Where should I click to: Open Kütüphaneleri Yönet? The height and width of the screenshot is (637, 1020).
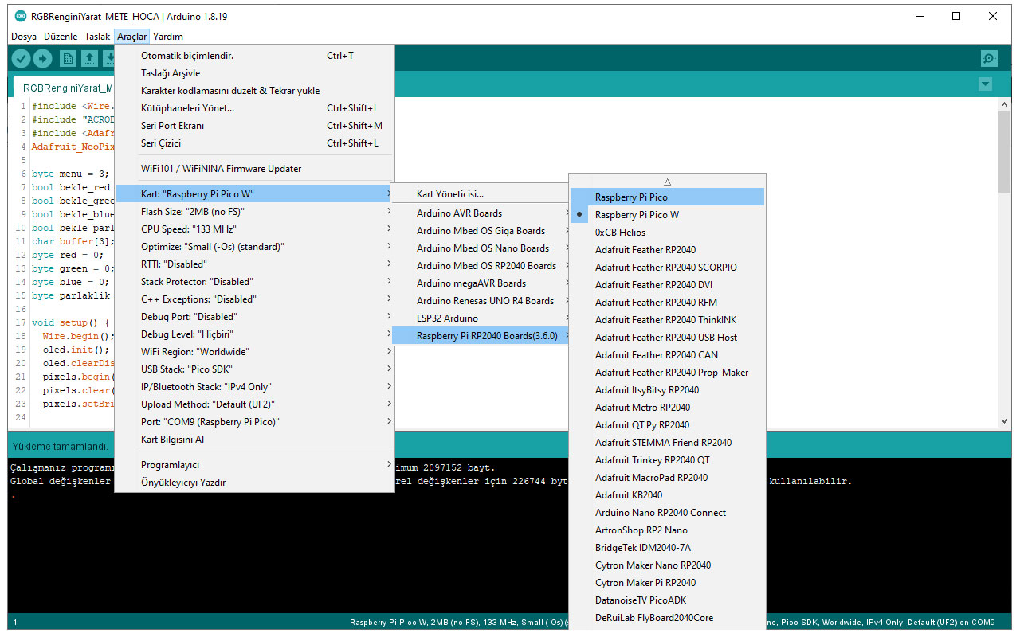(x=254, y=108)
